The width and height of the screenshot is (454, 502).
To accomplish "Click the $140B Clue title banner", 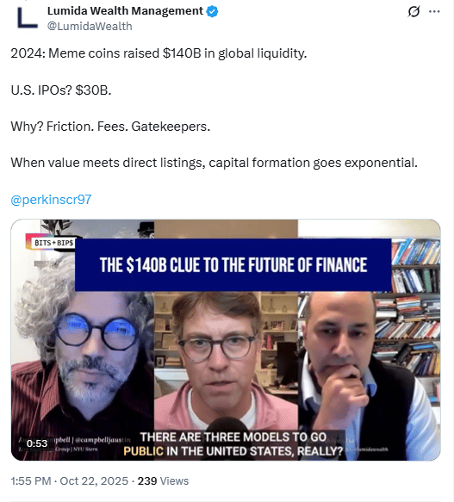I will tap(233, 264).
